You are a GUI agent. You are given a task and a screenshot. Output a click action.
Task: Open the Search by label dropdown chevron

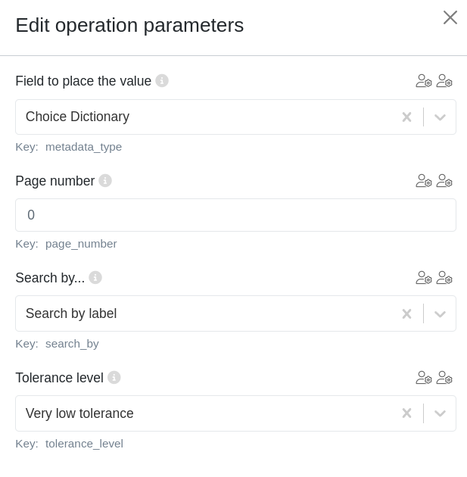point(440,313)
